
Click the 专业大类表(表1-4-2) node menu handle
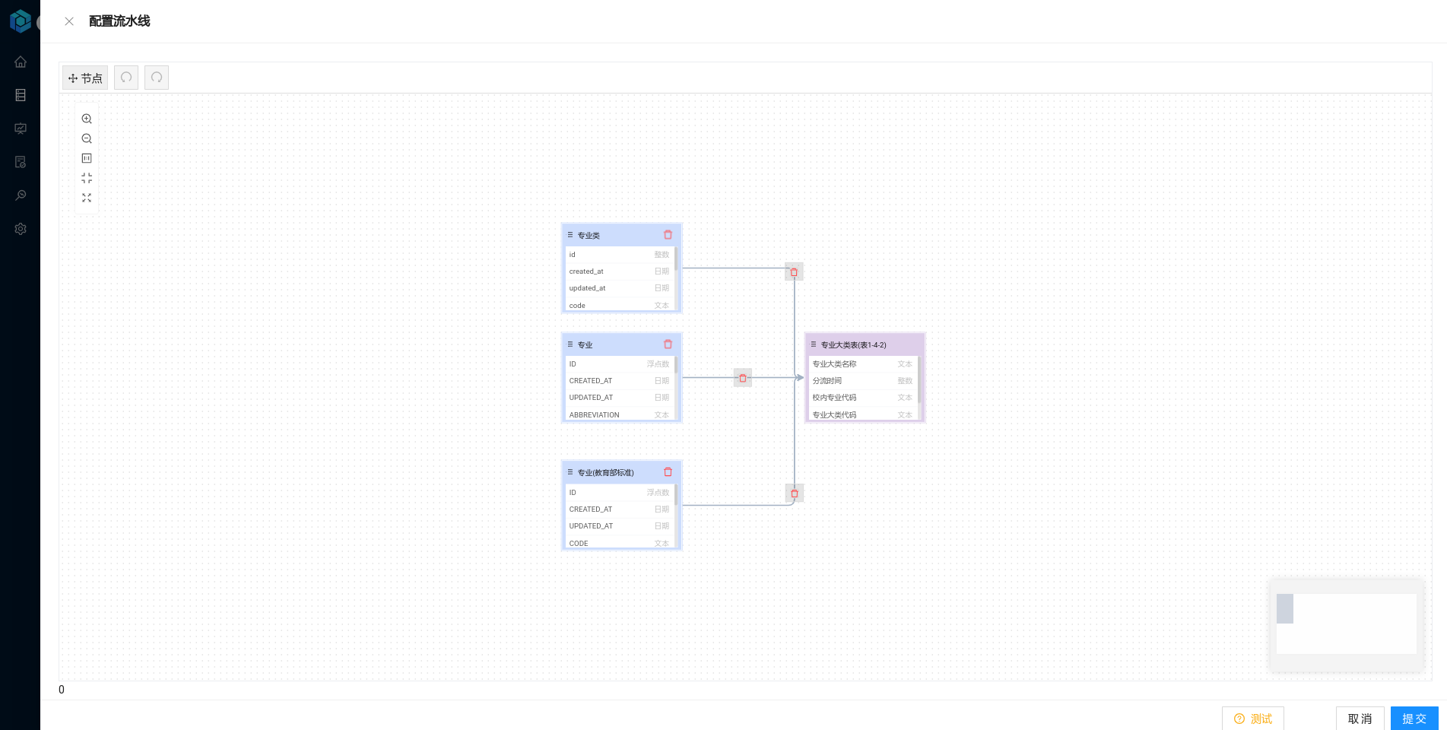coord(814,344)
